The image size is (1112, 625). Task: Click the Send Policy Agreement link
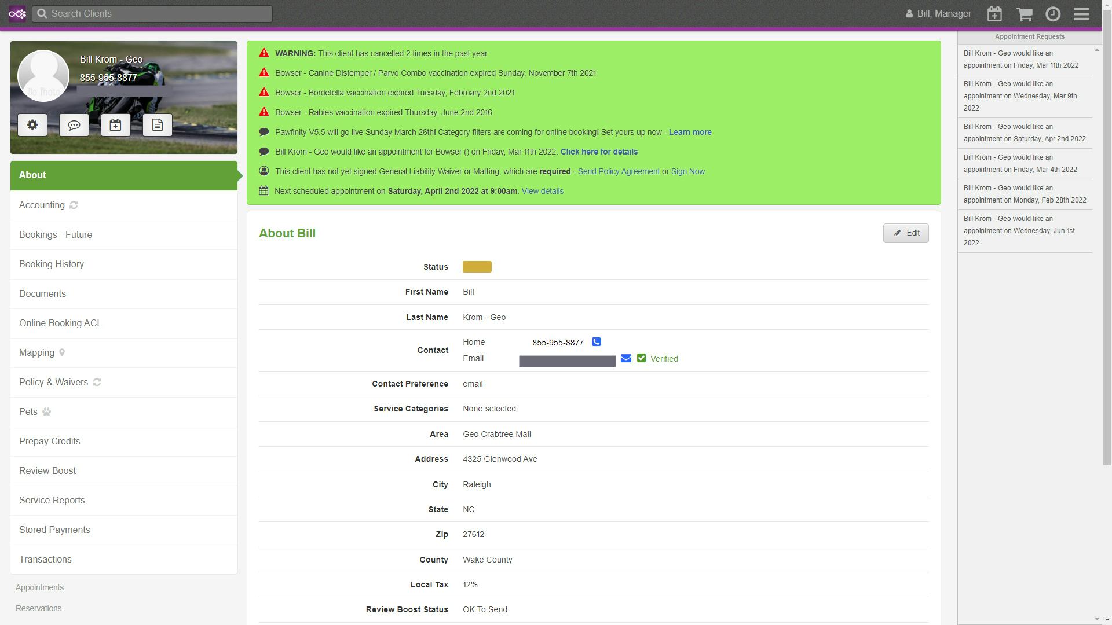pyautogui.click(x=618, y=172)
